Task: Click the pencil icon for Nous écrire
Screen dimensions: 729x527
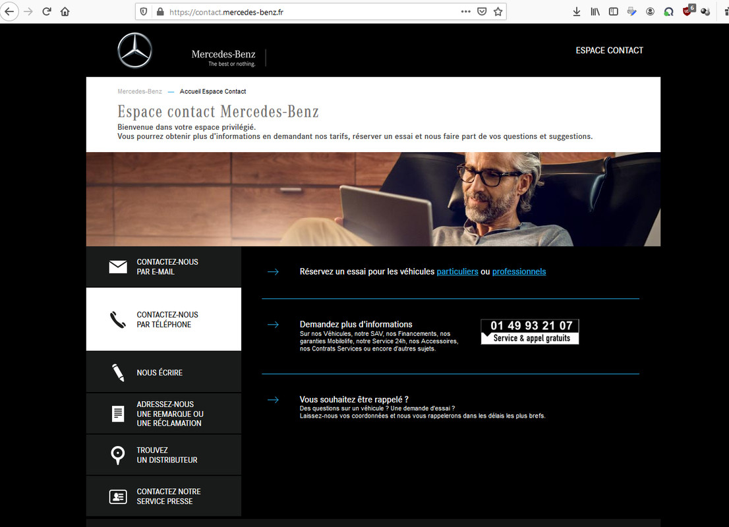Action: pos(118,372)
